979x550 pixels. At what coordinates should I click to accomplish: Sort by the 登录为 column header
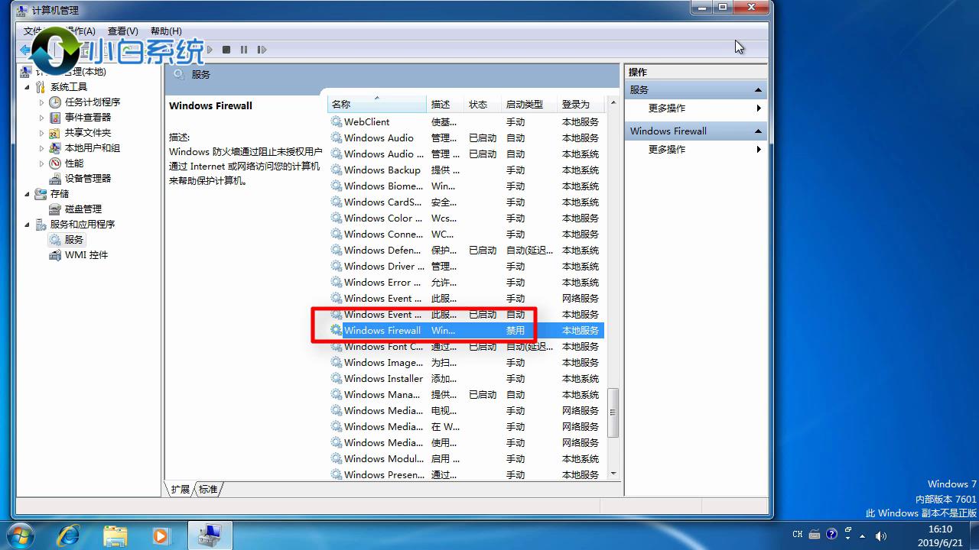point(581,104)
